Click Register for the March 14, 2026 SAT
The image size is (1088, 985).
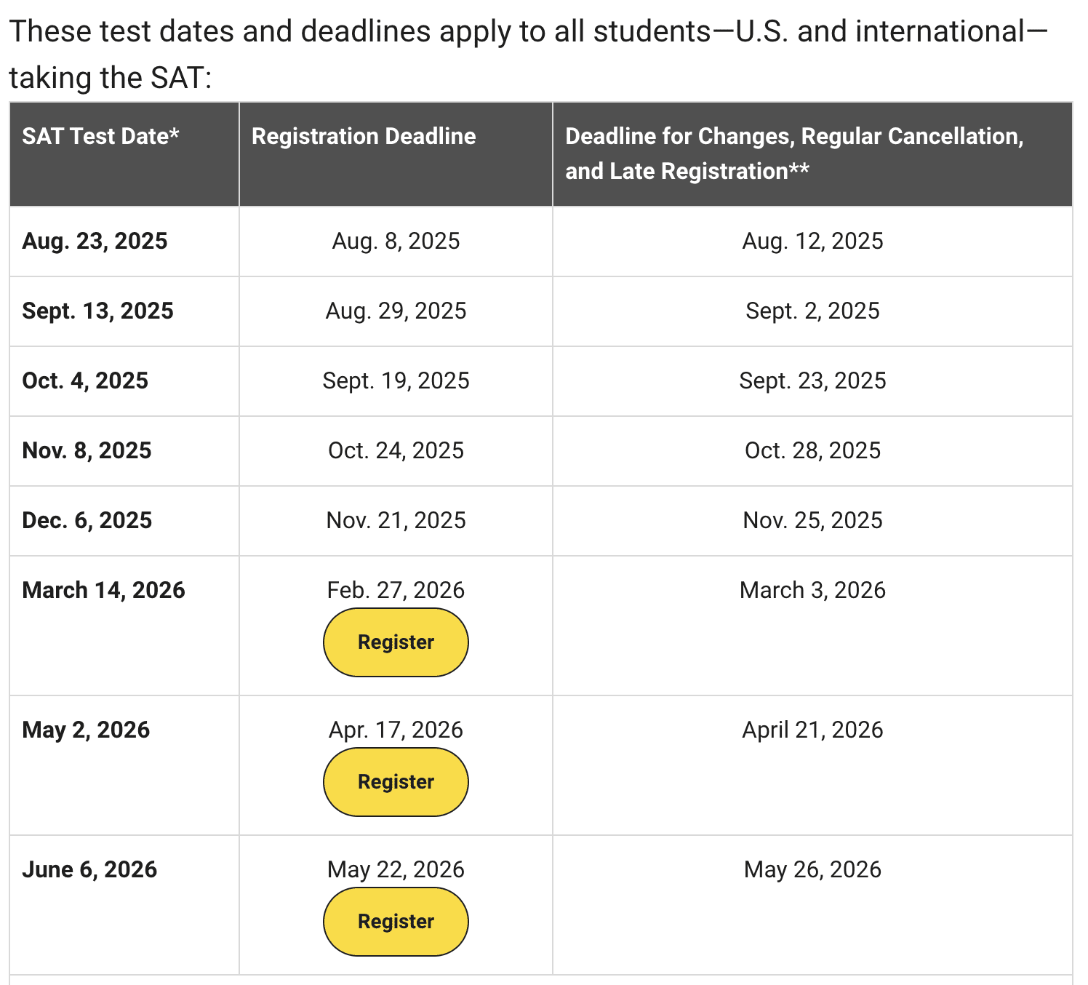(x=396, y=642)
